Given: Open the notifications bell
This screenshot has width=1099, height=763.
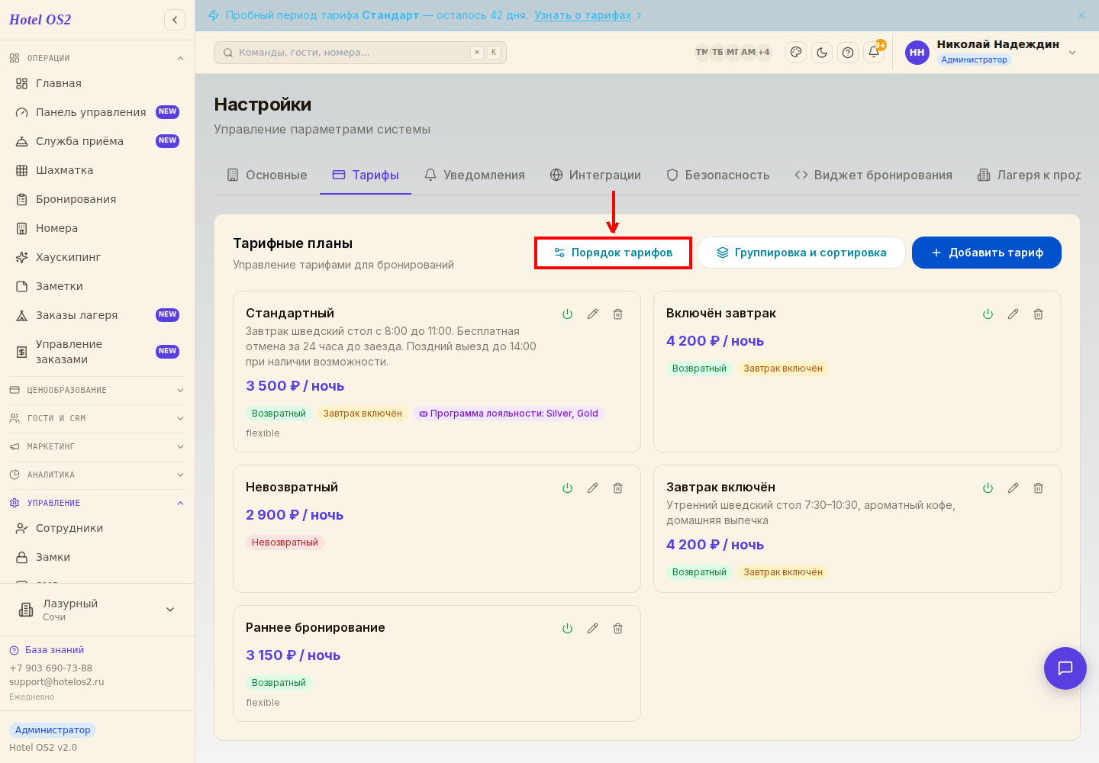Looking at the screenshot, I should [874, 53].
